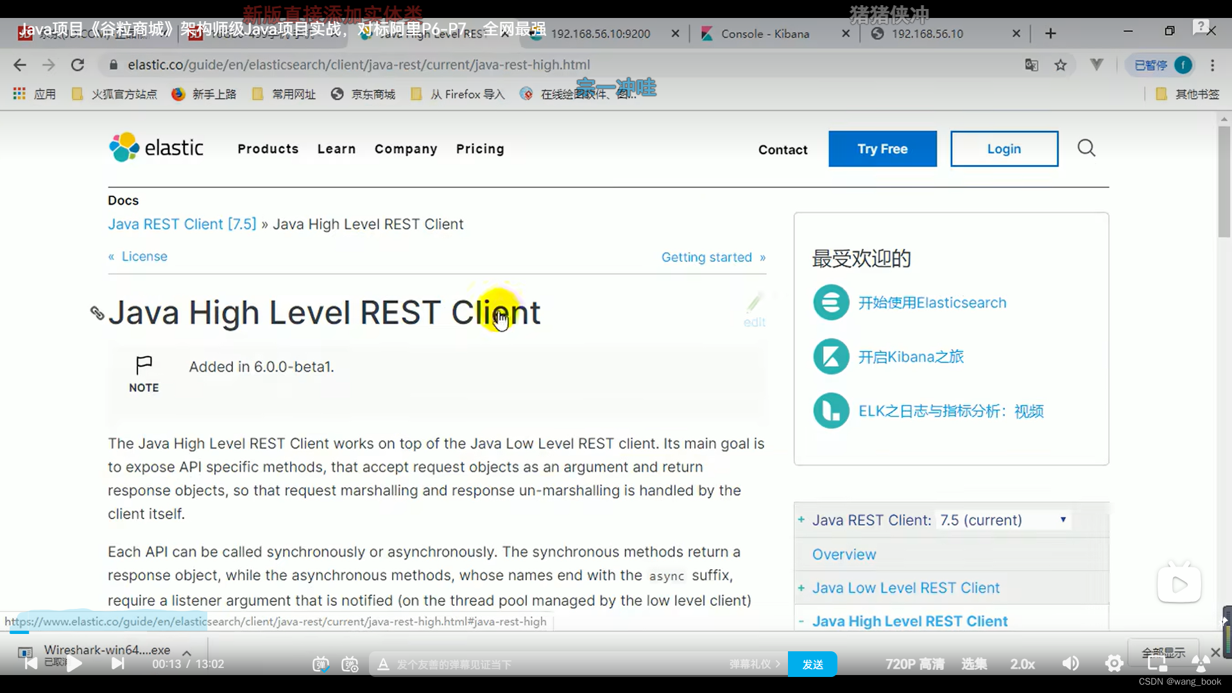Collapse Java High Level REST Client section

coord(801,621)
